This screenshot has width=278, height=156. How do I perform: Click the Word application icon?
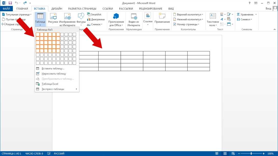pos(4,3)
